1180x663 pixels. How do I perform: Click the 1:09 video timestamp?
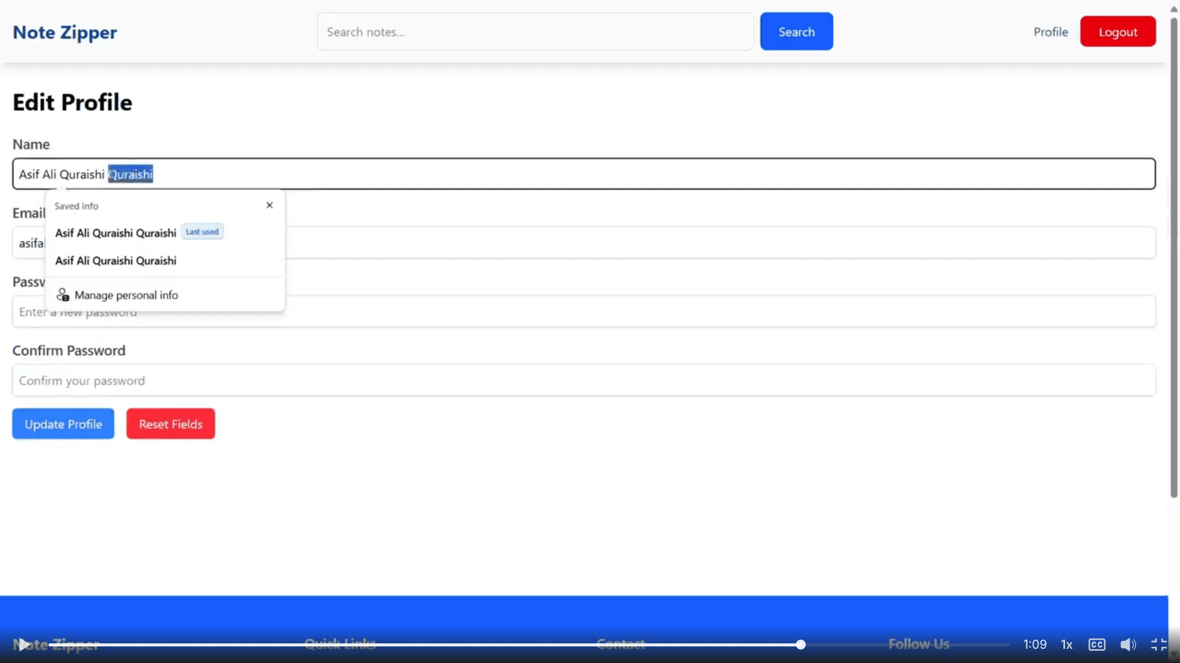click(1035, 645)
